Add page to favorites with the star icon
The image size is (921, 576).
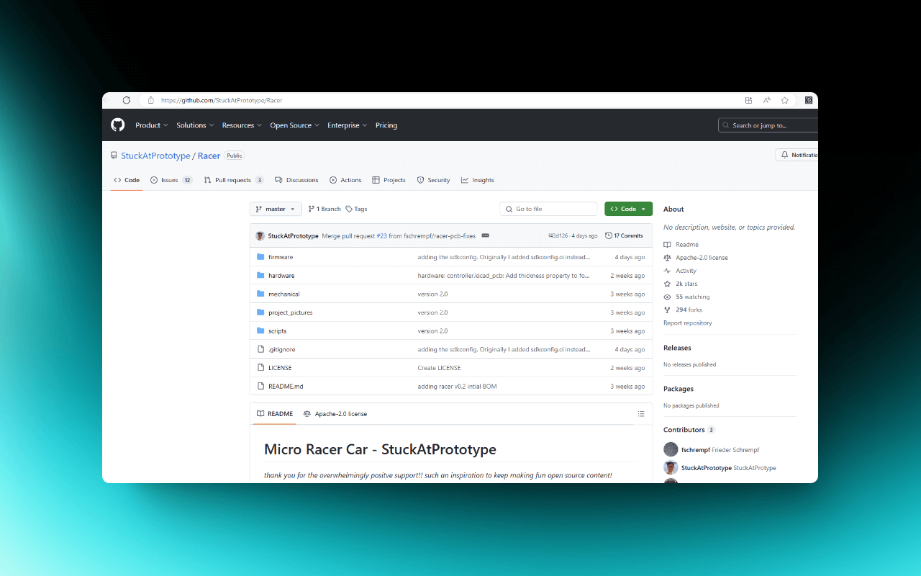785,100
